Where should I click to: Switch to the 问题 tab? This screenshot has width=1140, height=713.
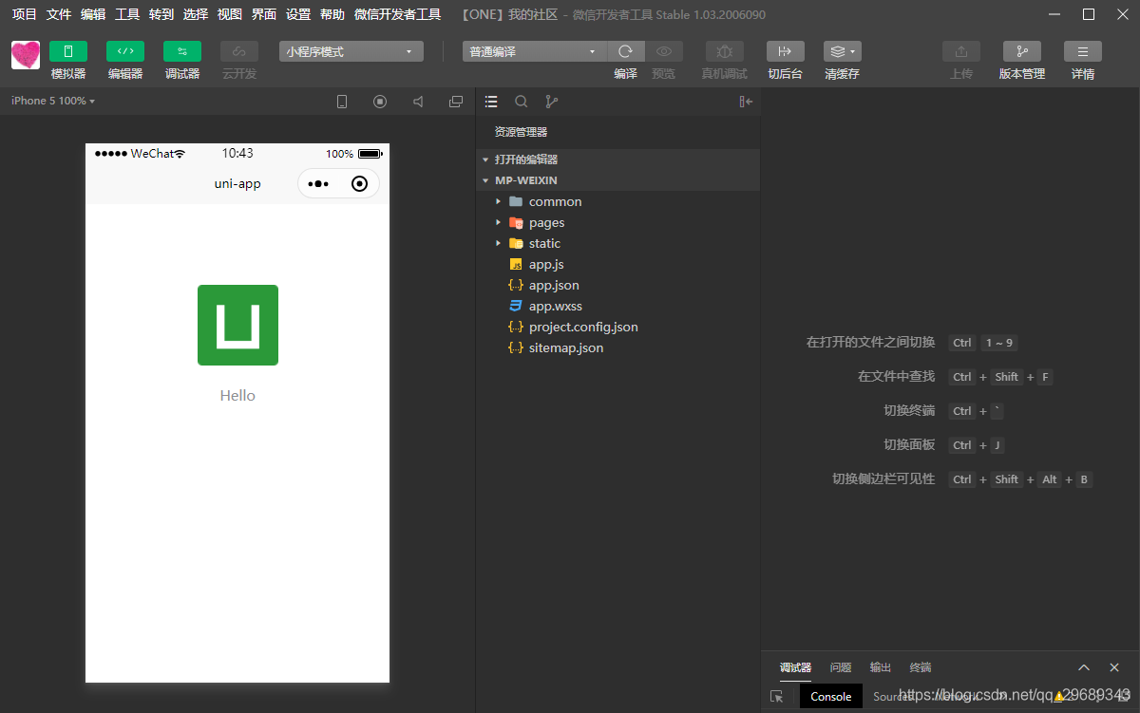(x=841, y=667)
